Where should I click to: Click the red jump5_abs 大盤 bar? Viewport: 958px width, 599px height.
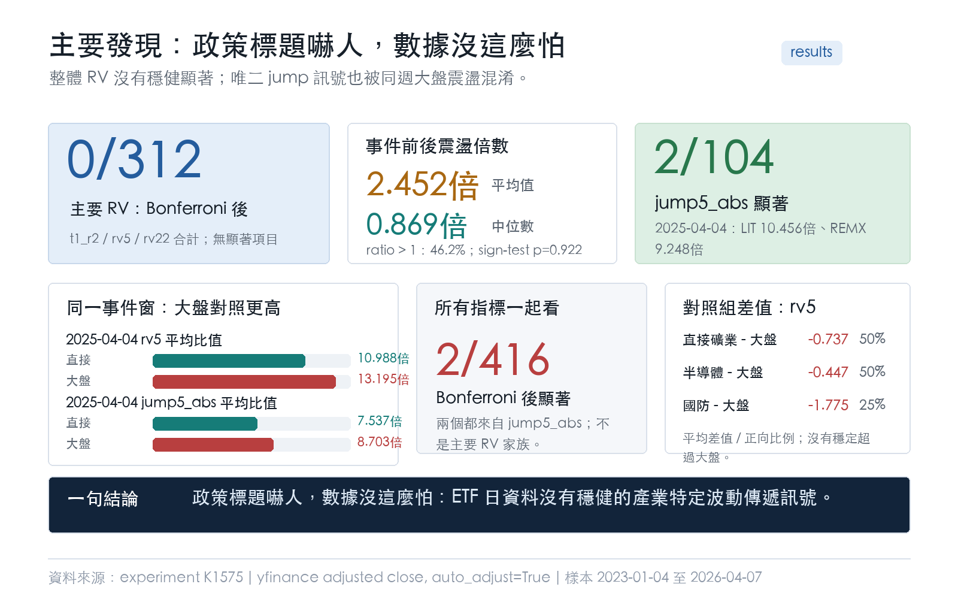(213, 444)
